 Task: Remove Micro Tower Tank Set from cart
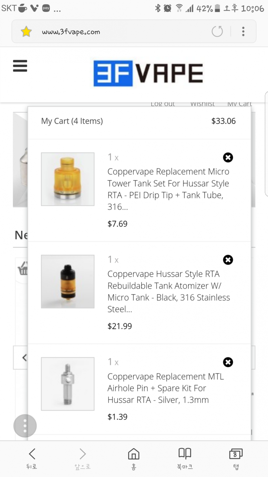(228, 158)
